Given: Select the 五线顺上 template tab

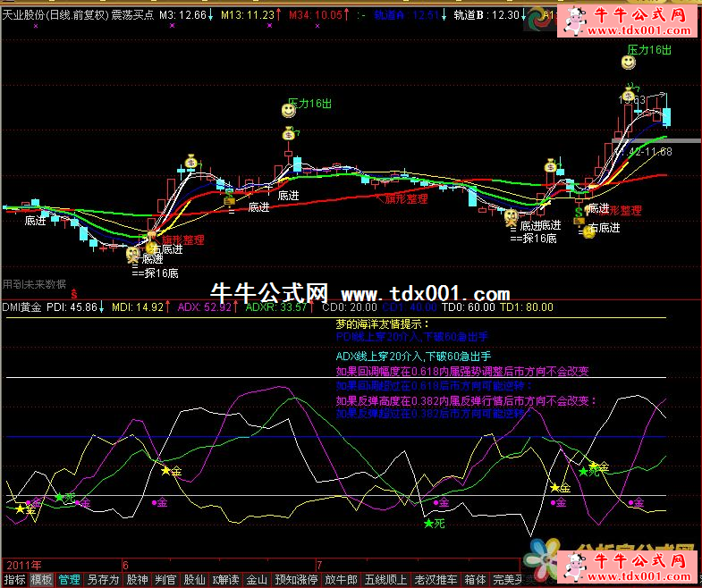Looking at the screenshot, I should [x=385, y=579].
